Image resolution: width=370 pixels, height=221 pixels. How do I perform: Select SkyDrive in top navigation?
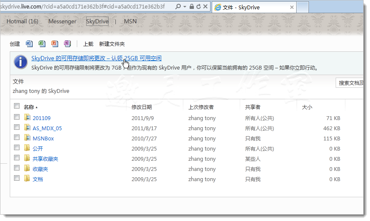[x=97, y=21]
